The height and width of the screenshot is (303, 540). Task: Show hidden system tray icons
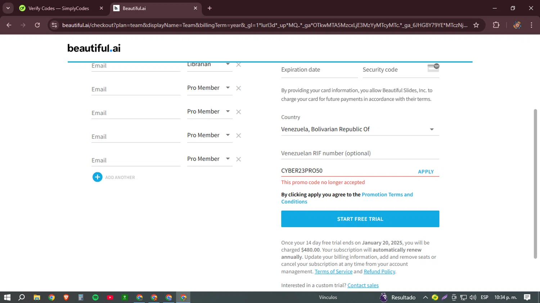[x=425, y=297]
